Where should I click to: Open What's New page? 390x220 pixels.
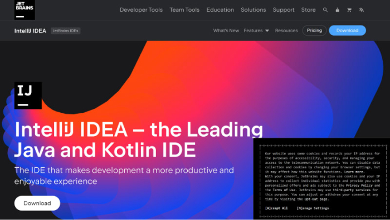pyautogui.click(x=226, y=31)
